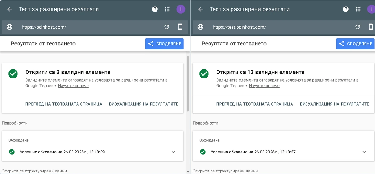Click ВИЗУАЛИЗАЦИЯ НА РЕЗУЛТАТИТЕ in right window
375x174 pixels.
(335, 104)
